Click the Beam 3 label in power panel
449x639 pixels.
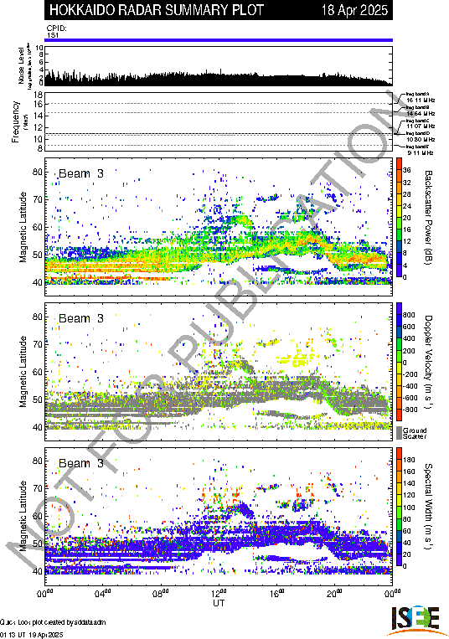[x=81, y=173]
